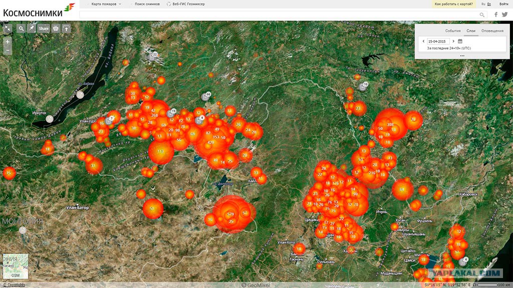Click the fire cluster labeled 176
The image size is (513, 288).
click(335, 183)
